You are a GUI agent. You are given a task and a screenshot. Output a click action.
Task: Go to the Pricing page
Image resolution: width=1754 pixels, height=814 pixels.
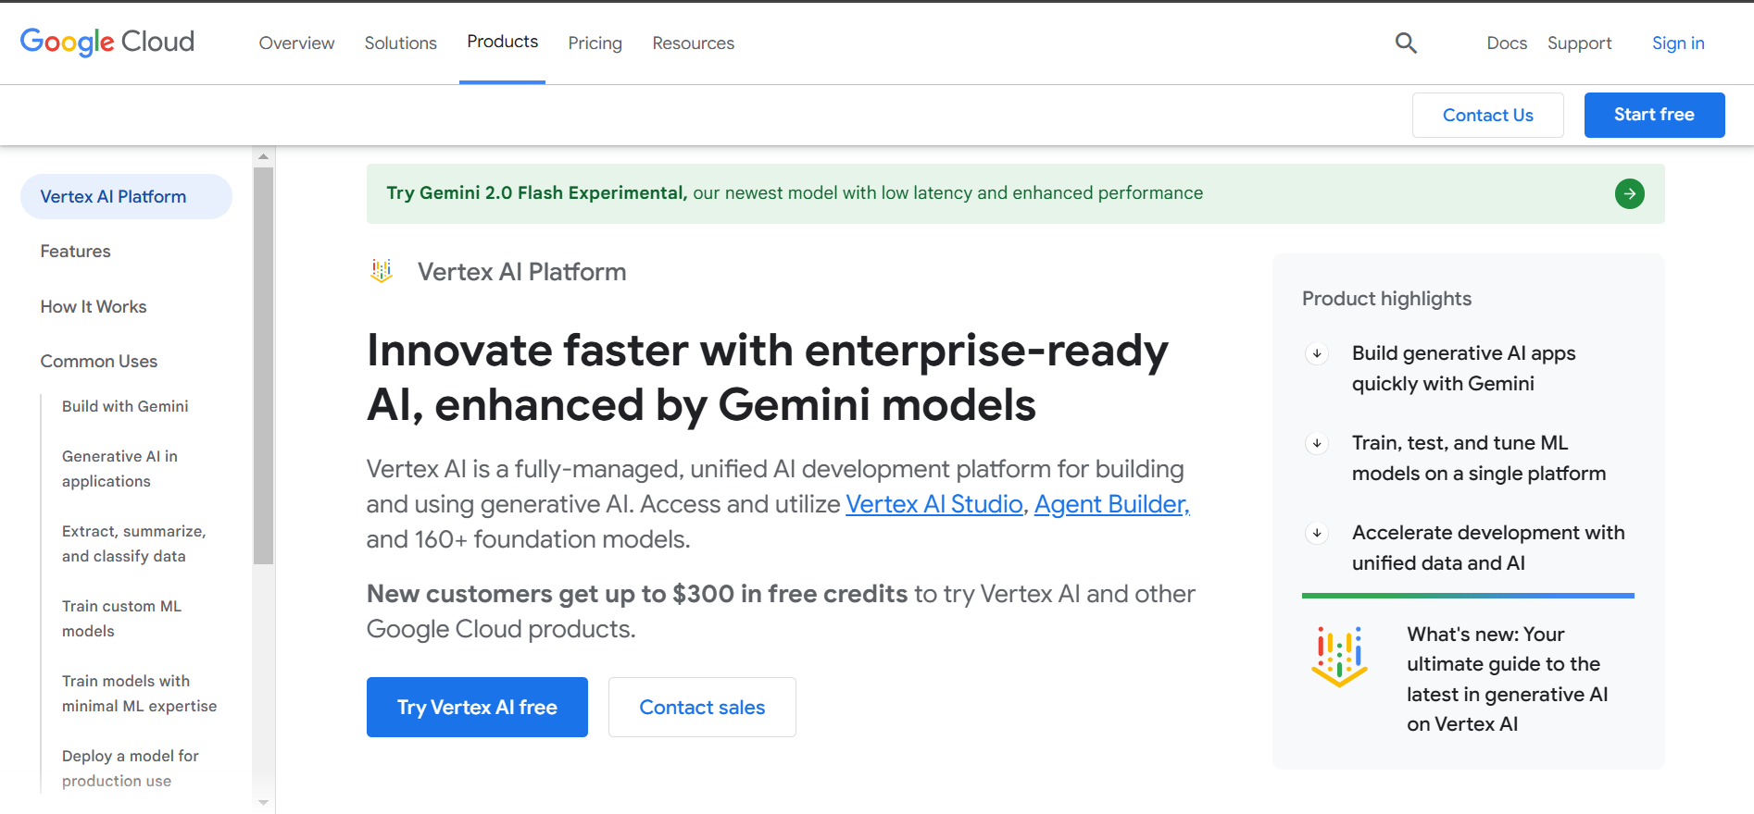[x=595, y=43]
